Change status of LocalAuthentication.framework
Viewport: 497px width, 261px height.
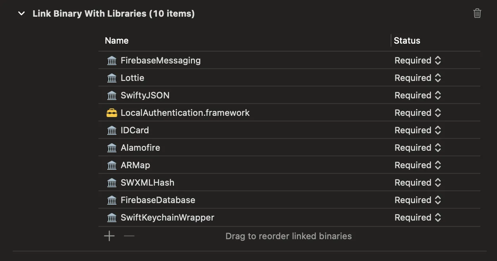pyautogui.click(x=418, y=113)
